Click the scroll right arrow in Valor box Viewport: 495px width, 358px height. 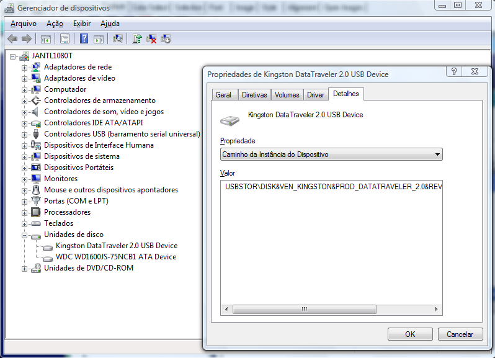[x=436, y=309]
